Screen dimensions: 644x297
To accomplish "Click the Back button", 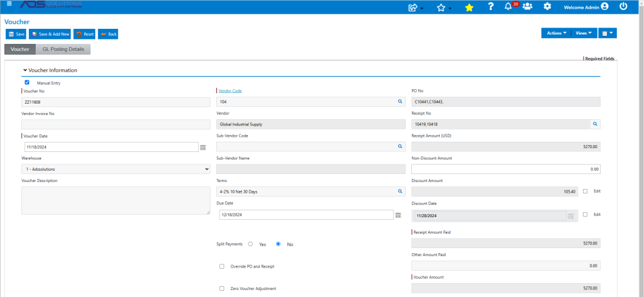I will point(108,34).
